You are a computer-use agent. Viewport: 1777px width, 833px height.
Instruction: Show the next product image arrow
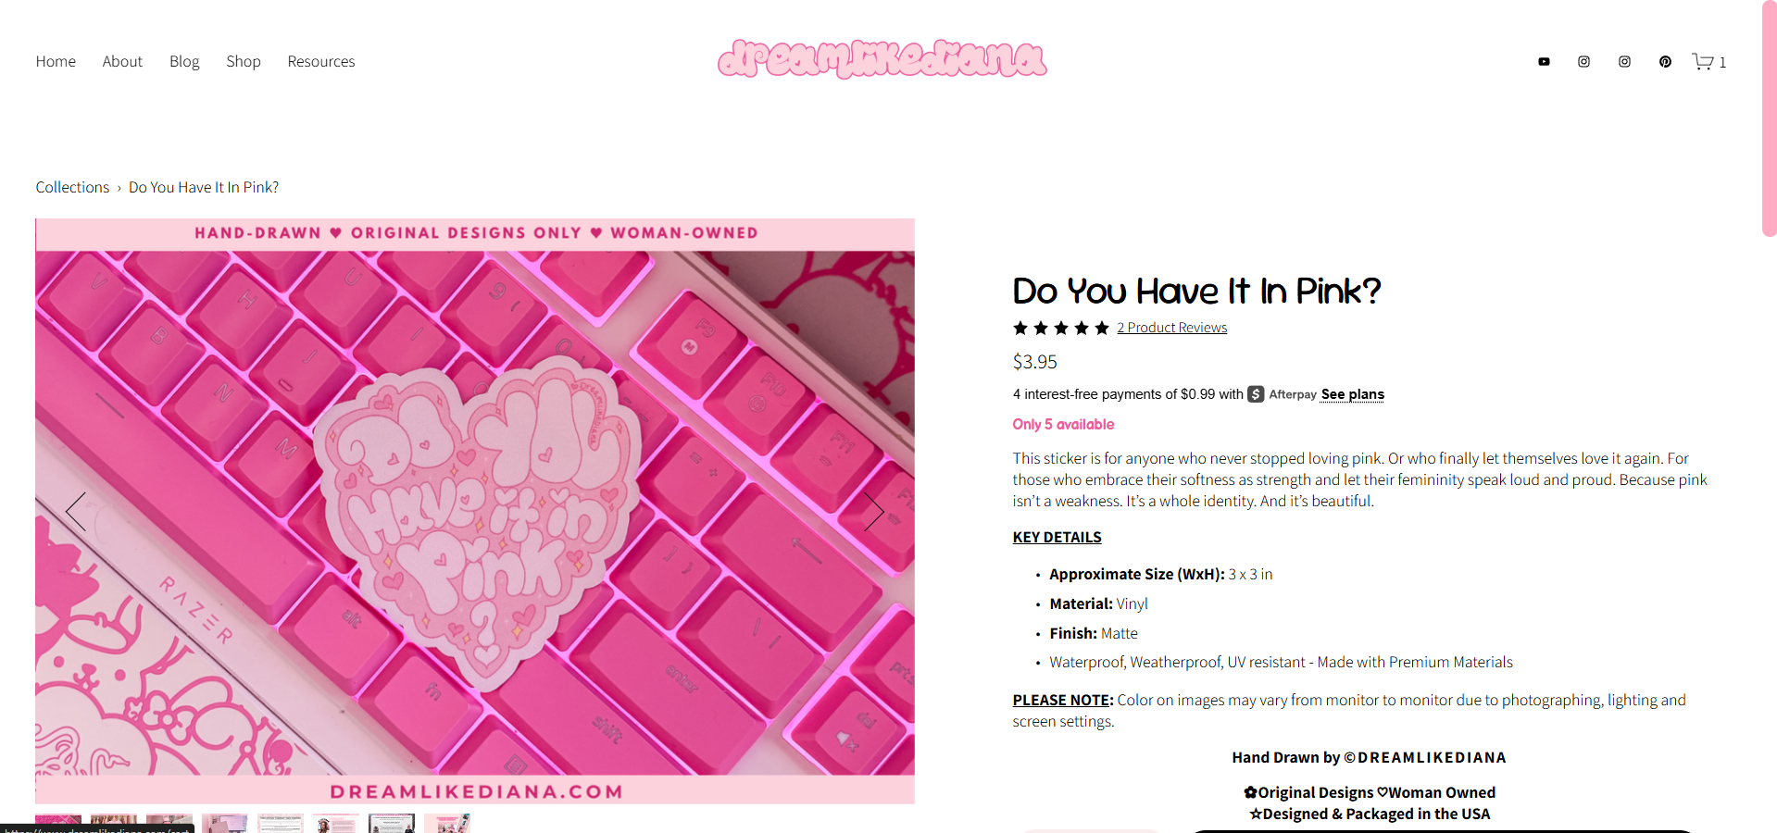click(873, 511)
